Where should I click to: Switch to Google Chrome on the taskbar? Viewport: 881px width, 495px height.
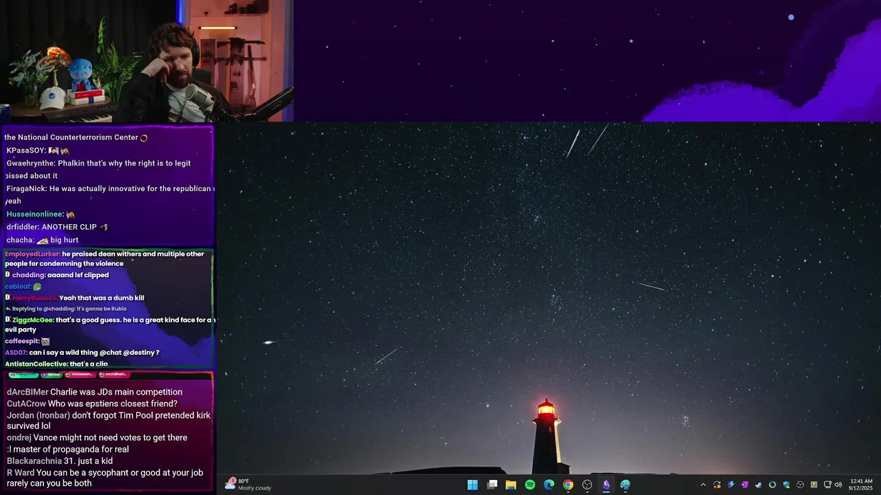click(568, 485)
